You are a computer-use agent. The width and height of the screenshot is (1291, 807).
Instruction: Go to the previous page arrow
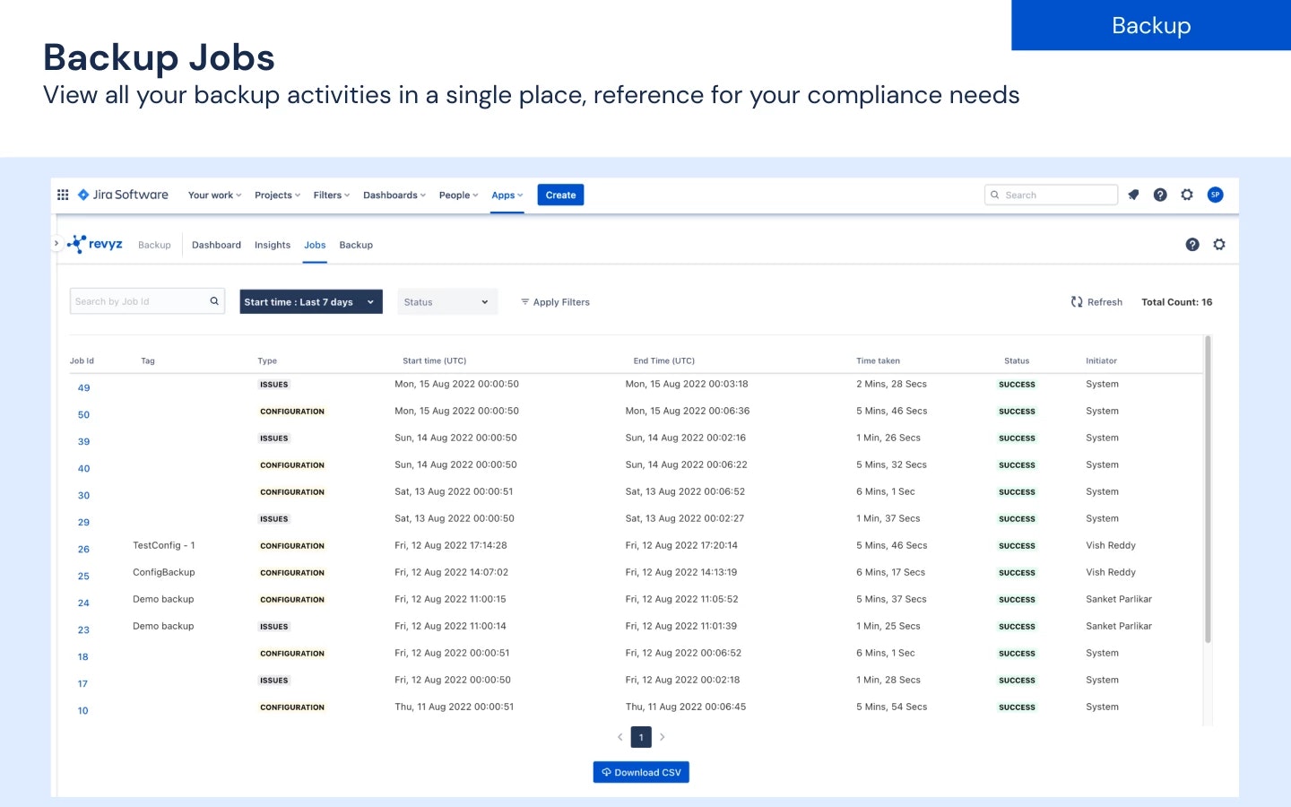[x=620, y=737]
